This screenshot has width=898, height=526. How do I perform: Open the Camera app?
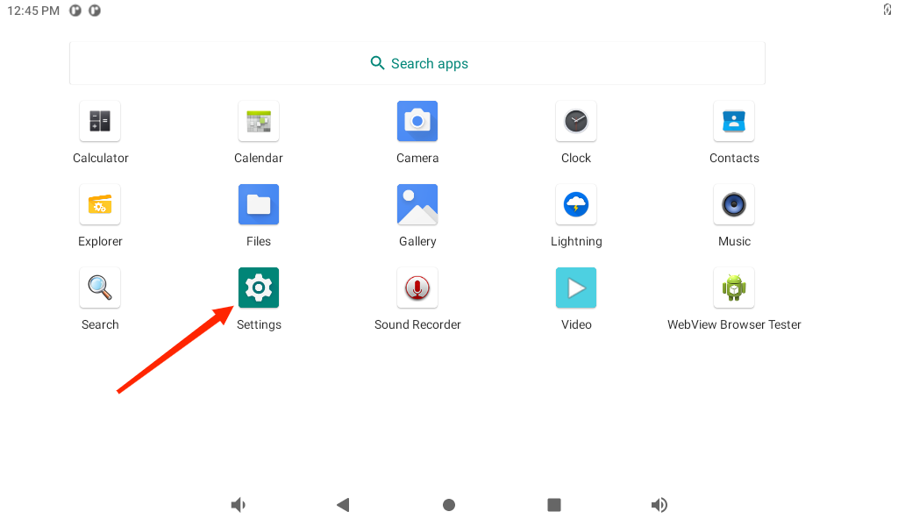(x=417, y=121)
